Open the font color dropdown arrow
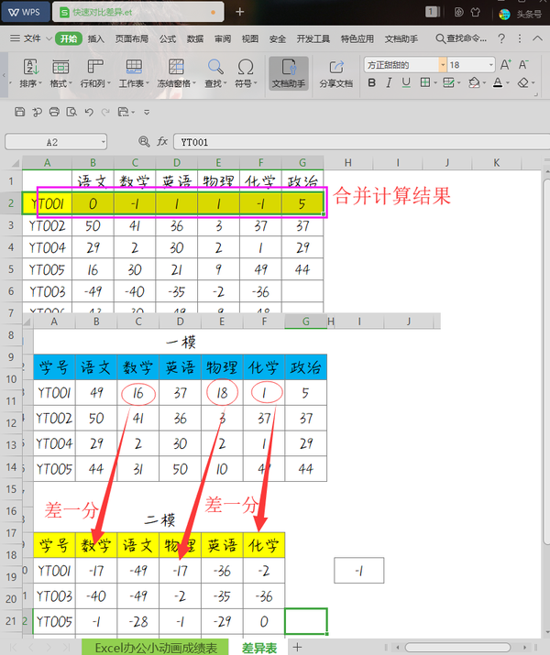 click(x=508, y=82)
